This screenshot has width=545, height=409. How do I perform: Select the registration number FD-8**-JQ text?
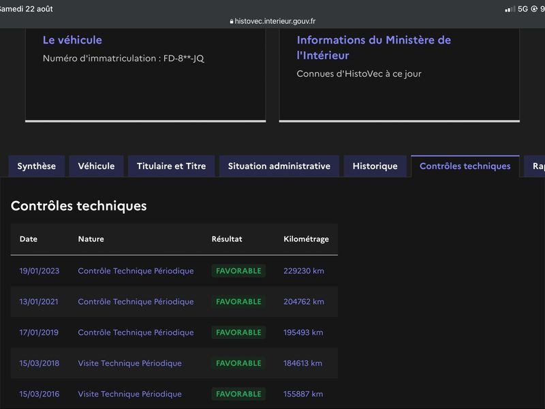[183, 58]
